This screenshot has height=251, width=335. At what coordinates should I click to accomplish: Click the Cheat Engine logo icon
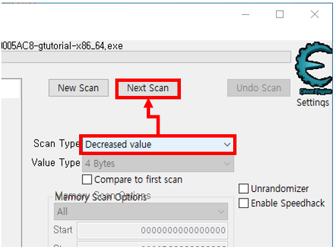314,68
